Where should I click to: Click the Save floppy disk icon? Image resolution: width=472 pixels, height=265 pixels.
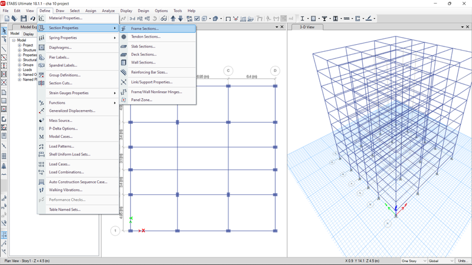point(24,19)
